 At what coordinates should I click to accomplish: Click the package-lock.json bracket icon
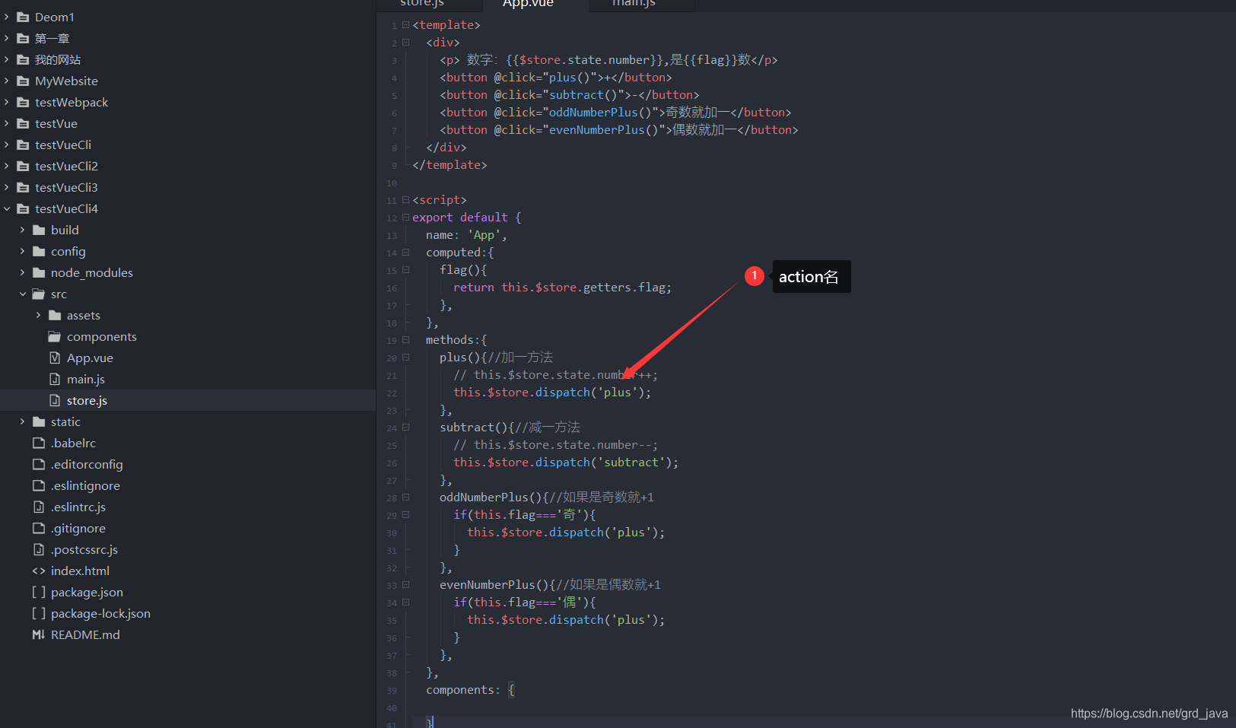(39, 613)
